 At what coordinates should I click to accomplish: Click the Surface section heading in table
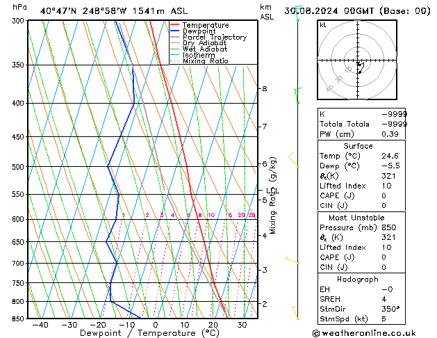(358, 146)
